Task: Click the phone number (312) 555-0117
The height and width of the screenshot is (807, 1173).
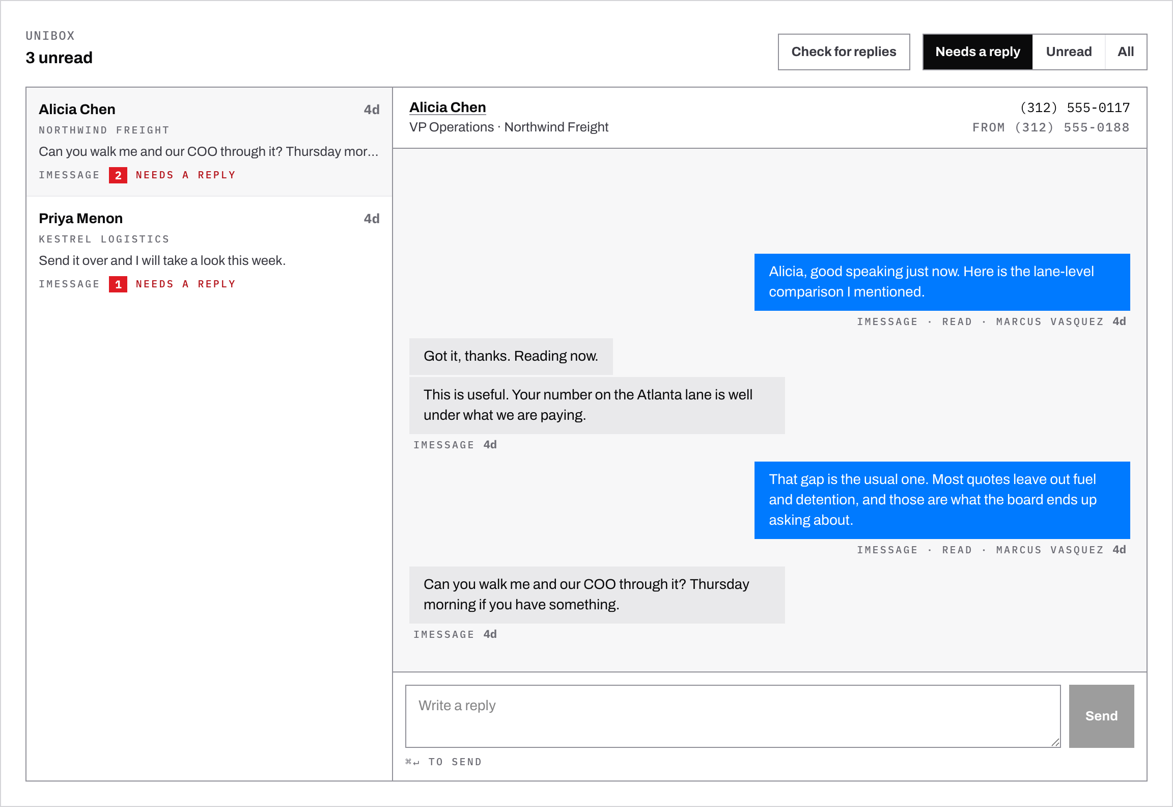Action: tap(1075, 108)
